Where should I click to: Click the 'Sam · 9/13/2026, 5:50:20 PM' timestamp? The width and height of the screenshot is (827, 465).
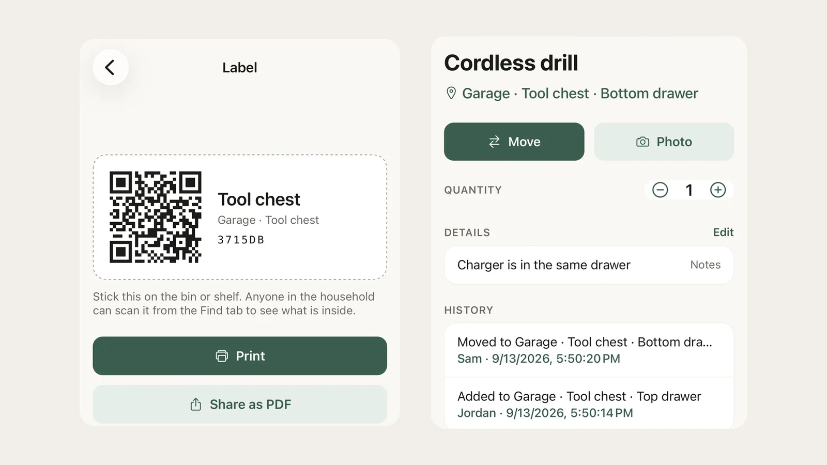click(539, 359)
